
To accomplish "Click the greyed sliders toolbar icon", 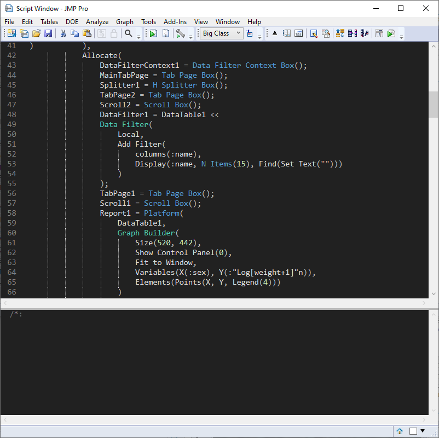I will coord(102,33).
